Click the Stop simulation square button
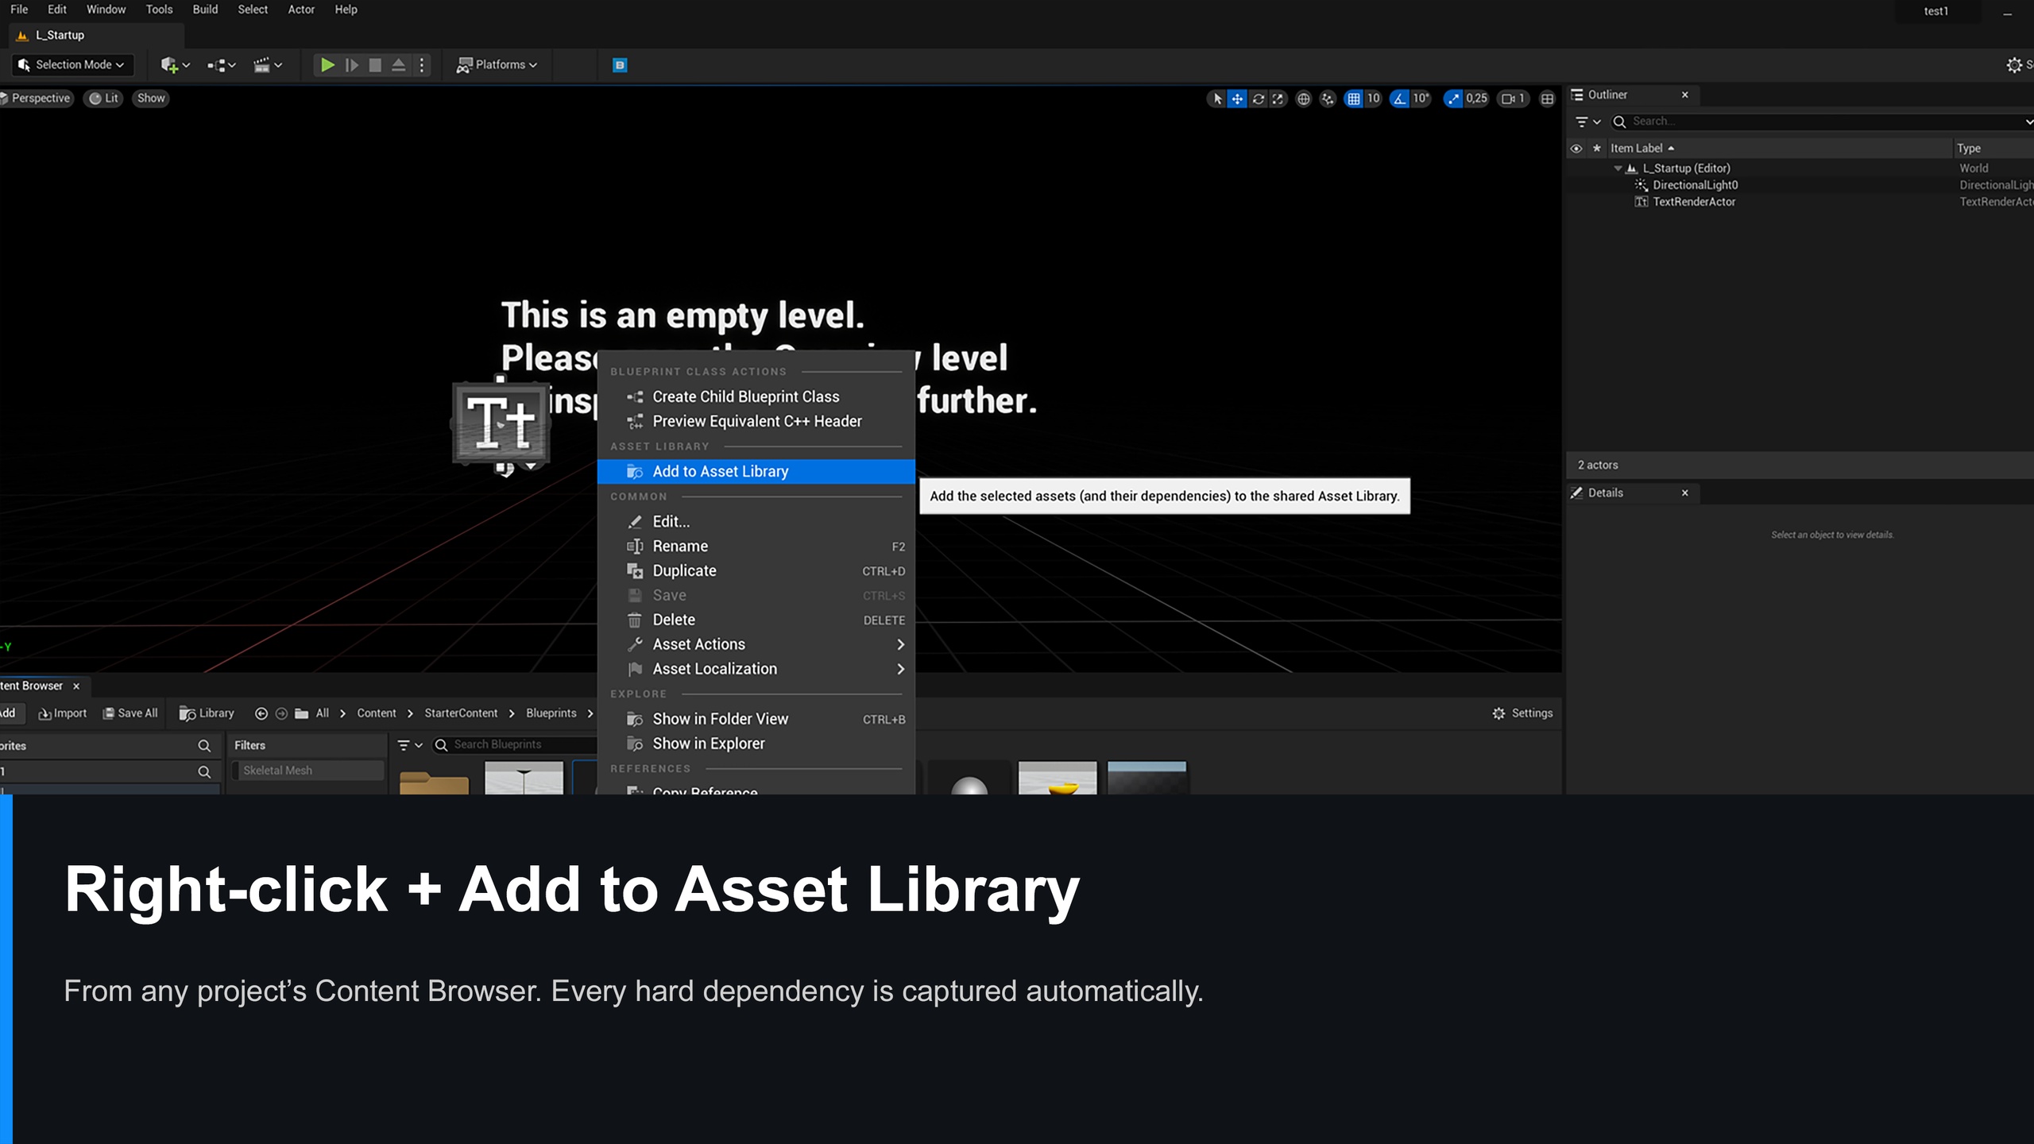 (375, 65)
